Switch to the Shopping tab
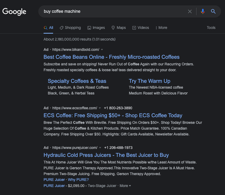Viewport: 225px width, 195px height. click(x=70, y=27)
